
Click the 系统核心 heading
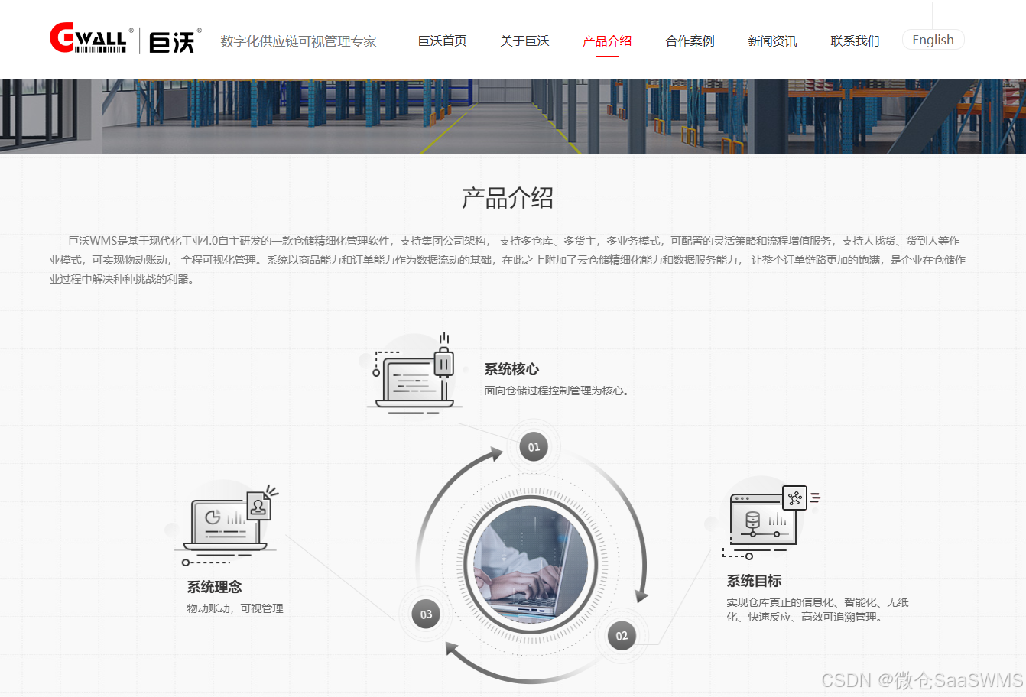point(511,369)
